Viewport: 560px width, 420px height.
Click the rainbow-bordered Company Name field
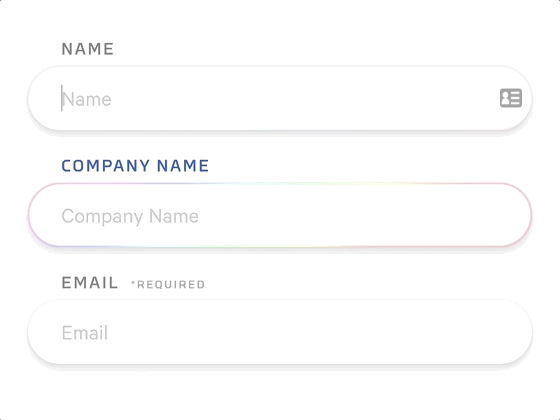pos(280,216)
